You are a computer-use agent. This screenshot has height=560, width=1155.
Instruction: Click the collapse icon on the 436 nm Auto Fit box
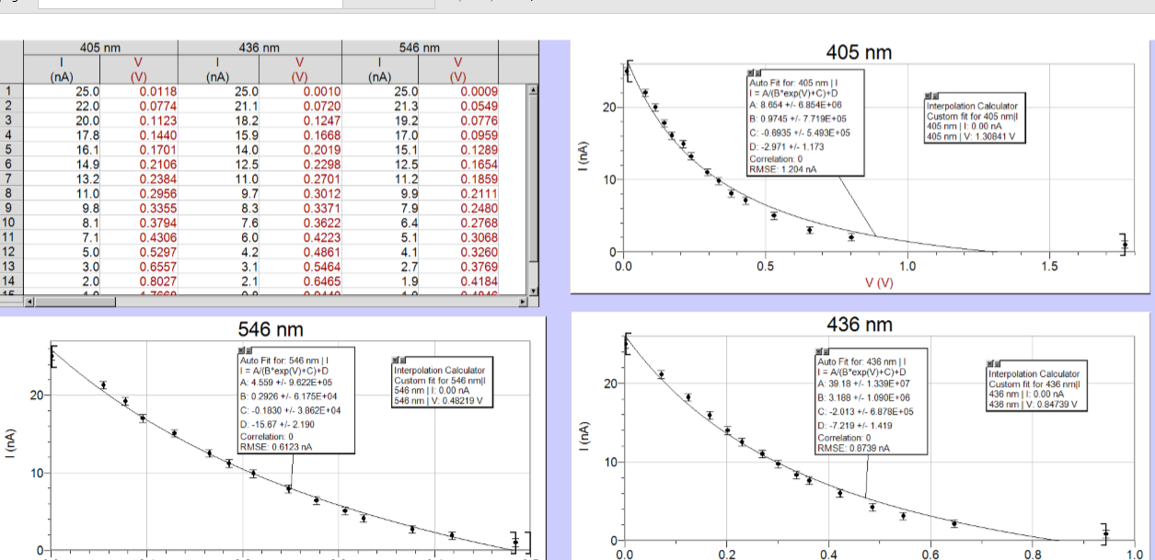click(825, 350)
